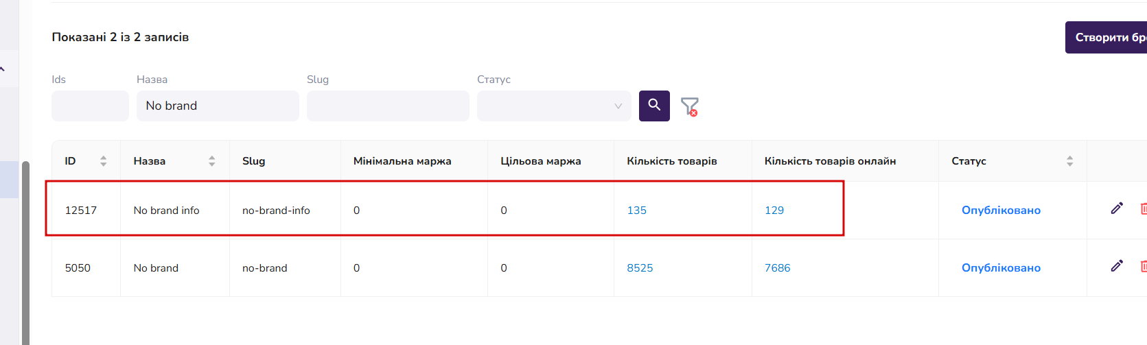
Task: Edit No brand info row with pencil
Action: [x=1117, y=209]
